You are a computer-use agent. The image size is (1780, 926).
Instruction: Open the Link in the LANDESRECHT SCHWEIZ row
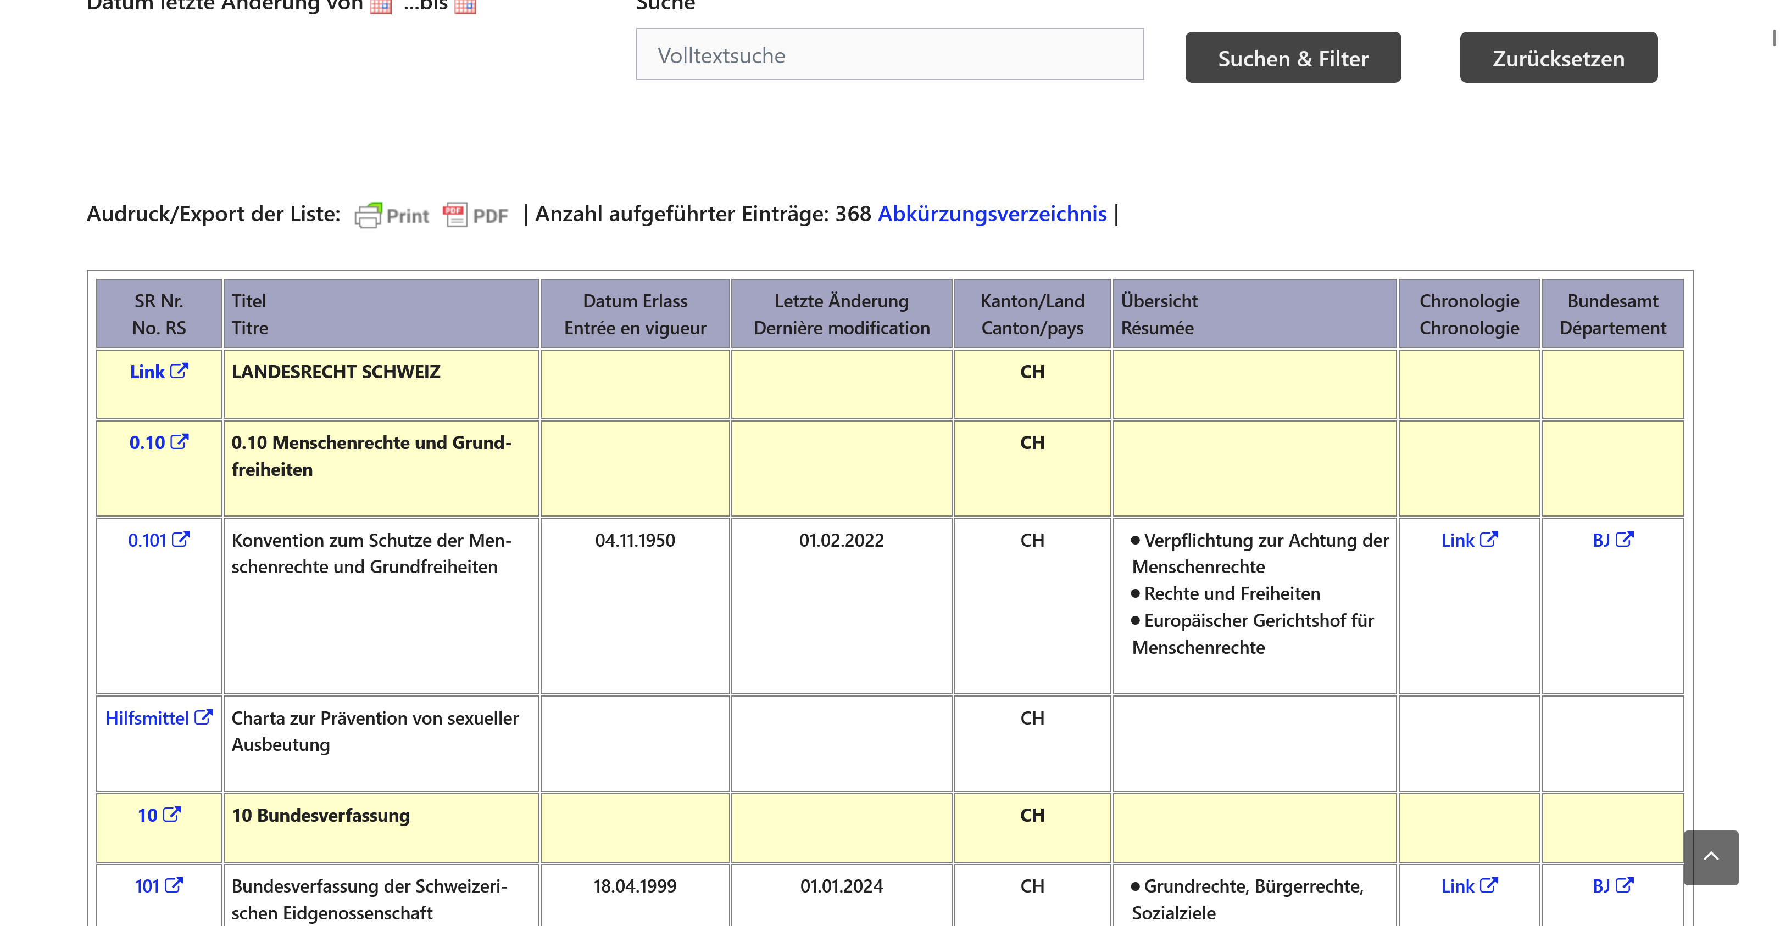(x=159, y=372)
